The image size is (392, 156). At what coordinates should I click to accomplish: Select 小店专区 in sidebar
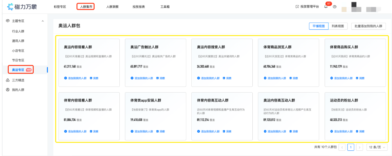tap(18, 51)
